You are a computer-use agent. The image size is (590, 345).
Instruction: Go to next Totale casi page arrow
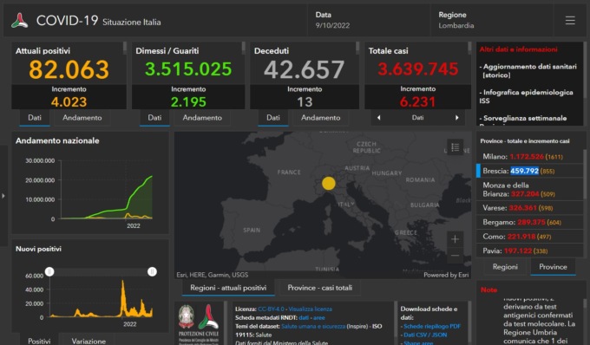point(456,118)
